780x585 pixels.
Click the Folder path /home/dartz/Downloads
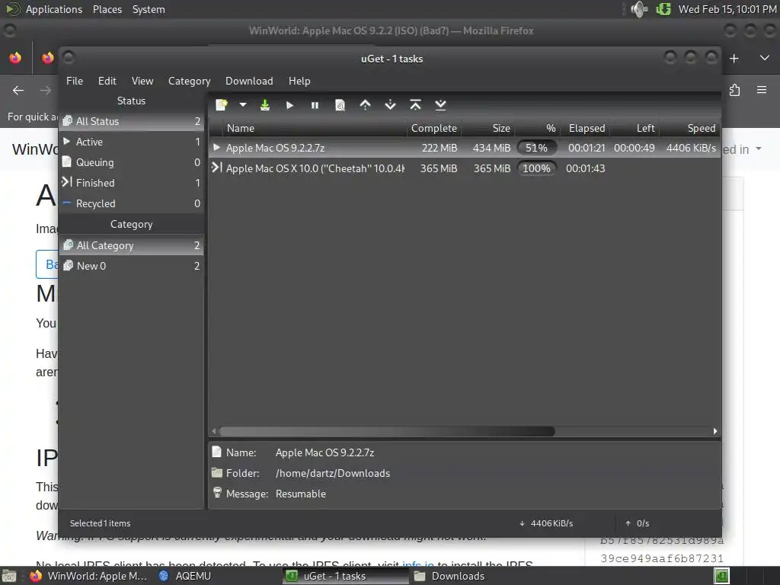coord(333,473)
